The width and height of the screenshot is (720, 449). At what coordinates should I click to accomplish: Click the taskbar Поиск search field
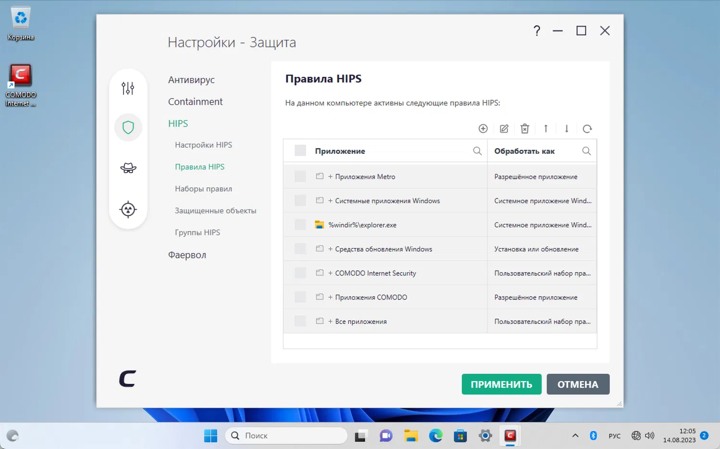(x=286, y=436)
